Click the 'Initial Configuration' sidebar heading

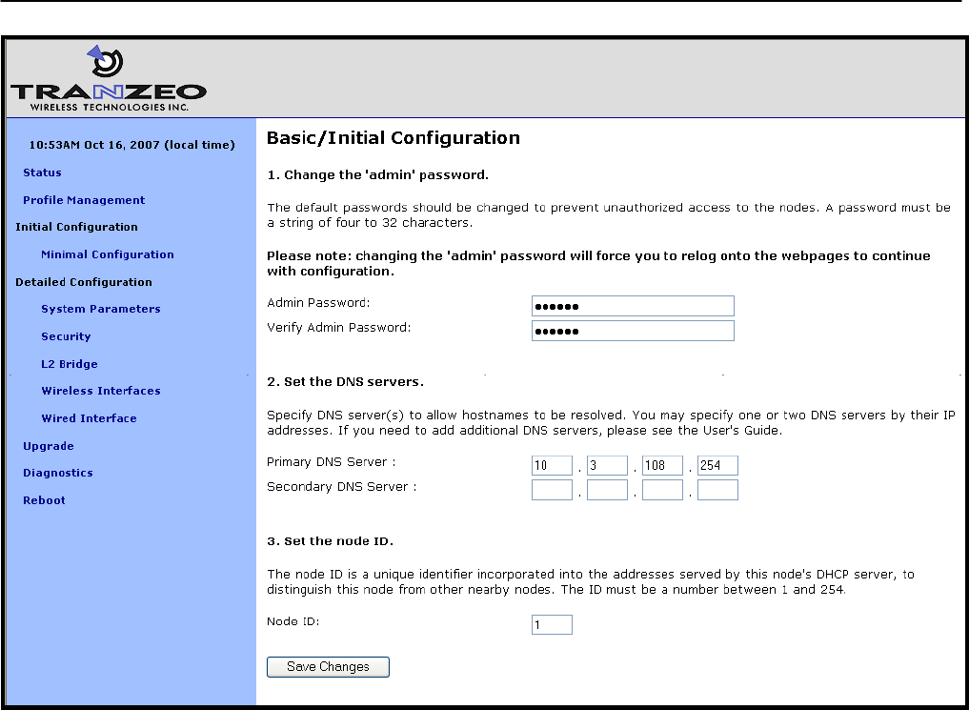(76, 227)
